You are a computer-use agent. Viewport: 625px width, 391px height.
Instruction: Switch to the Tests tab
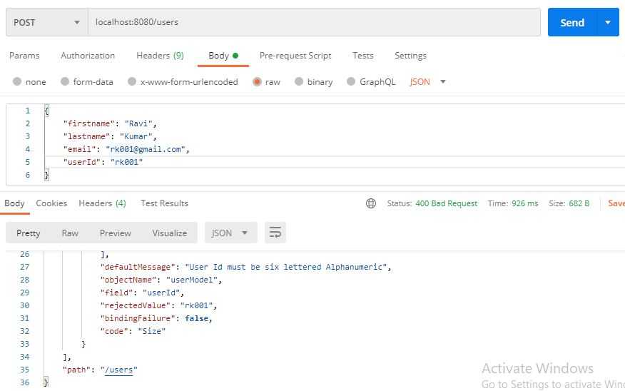point(362,56)
